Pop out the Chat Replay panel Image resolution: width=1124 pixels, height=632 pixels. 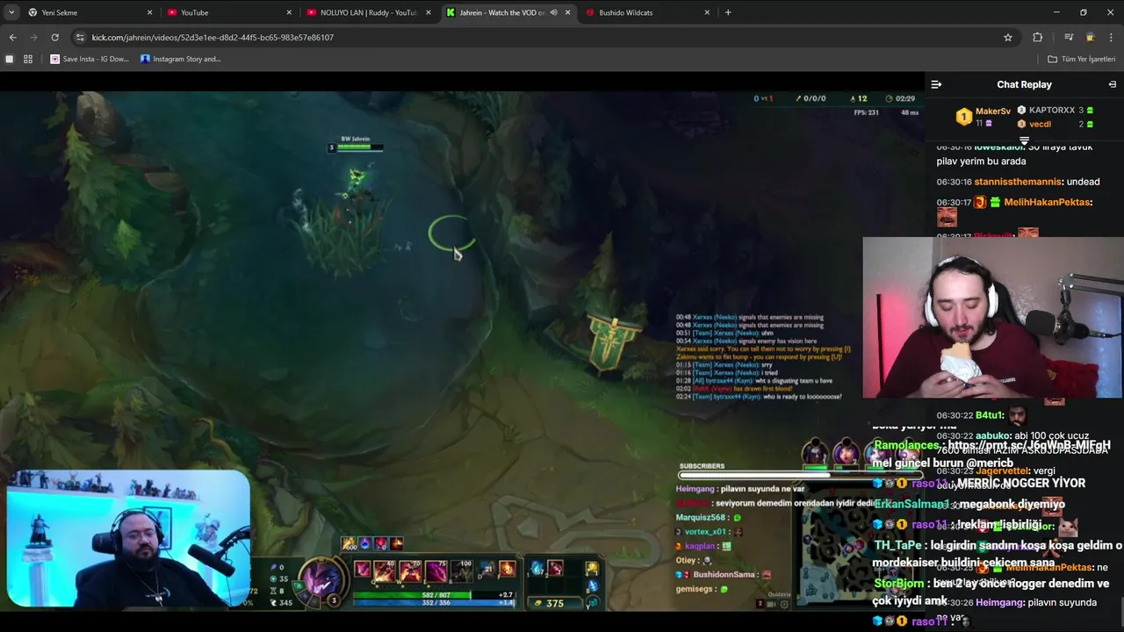[1112, 84]
